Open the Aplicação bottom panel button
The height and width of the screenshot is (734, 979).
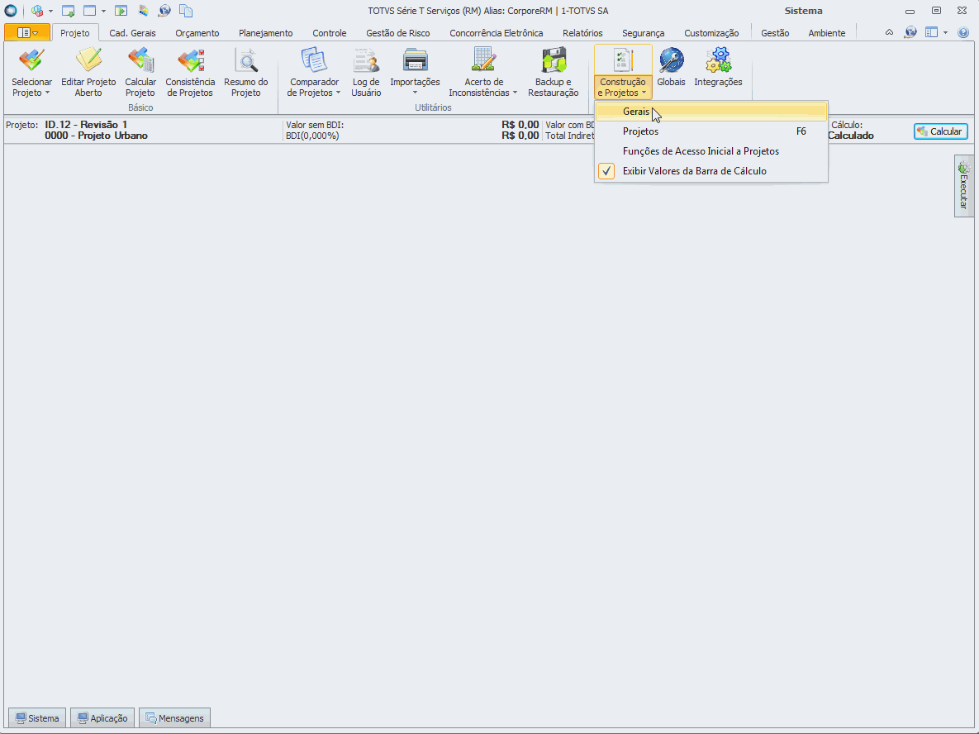tap(102, 717)
